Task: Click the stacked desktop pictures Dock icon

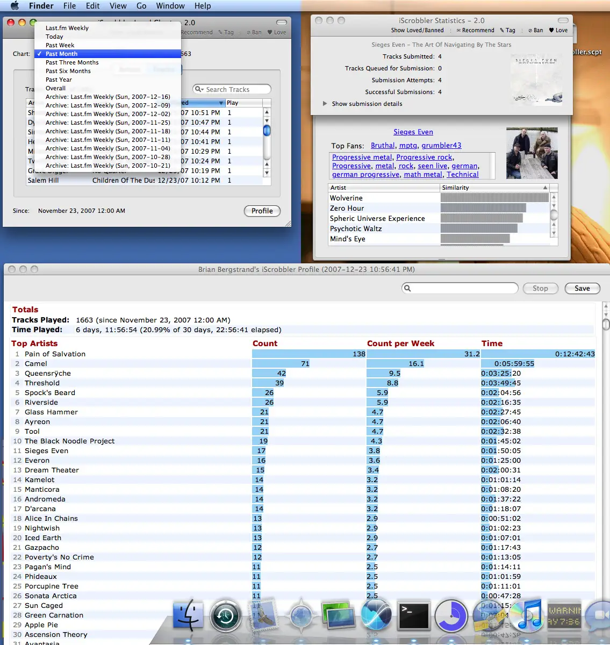Action: 339,615
